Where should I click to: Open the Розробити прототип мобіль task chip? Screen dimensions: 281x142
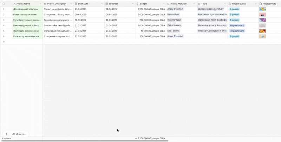(x=213, y=14)
